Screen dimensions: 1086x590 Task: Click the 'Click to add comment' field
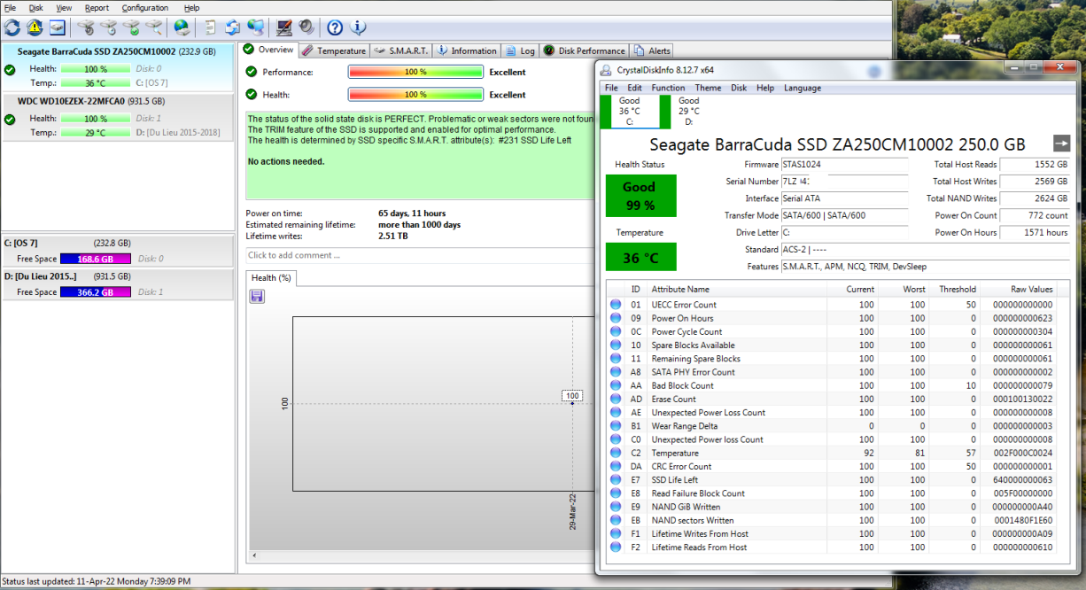421,255
